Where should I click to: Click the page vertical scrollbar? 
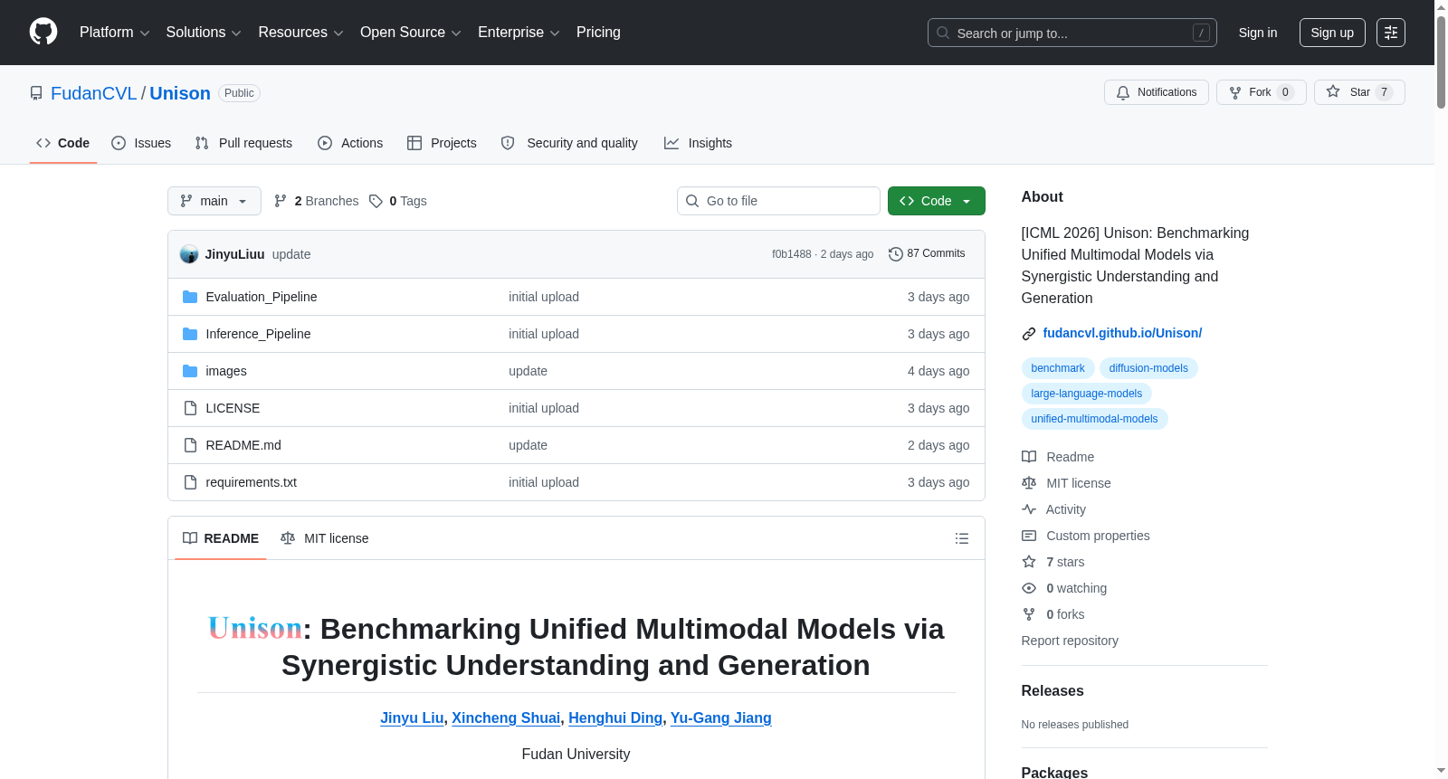[x=1441, y=389]
